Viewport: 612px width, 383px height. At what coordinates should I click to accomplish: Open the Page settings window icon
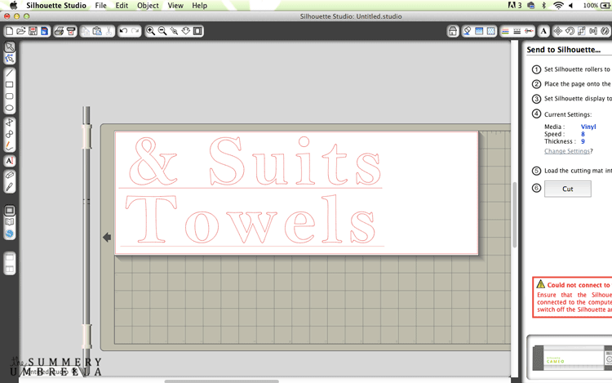453,31
